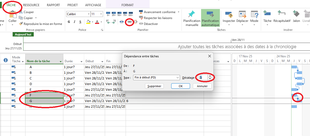This screenshot has width=310, height=136.
Task: Expand Avancement conforme dropdown arrow
Action: click(x=178, y=12)
